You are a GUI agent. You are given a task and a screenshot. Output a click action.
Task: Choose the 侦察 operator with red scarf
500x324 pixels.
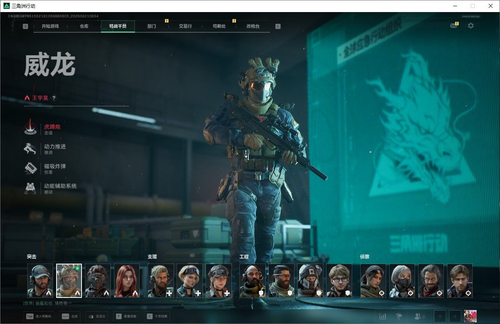431,281
